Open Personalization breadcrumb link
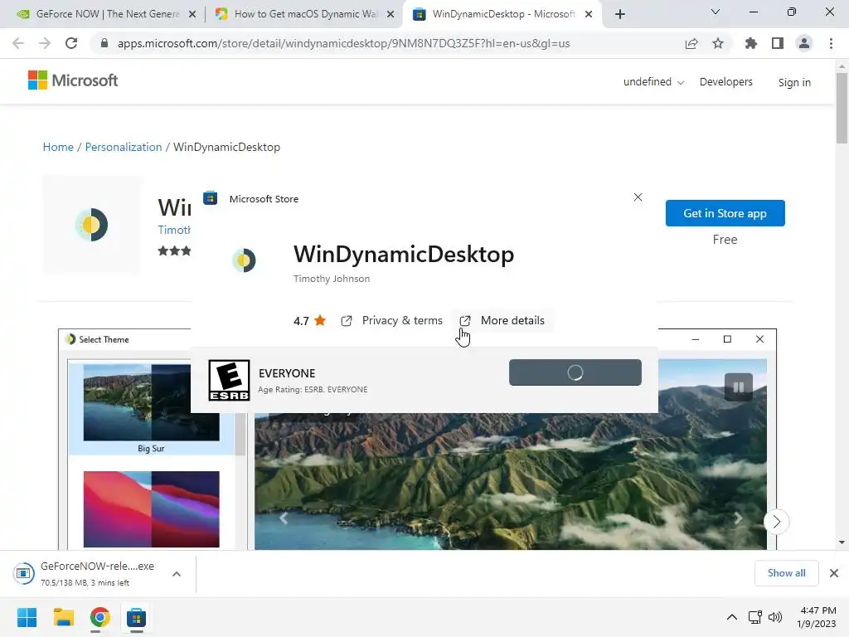 pos(124,147)
